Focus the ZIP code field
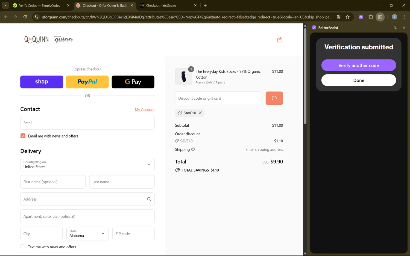Screen dimensions: 410x256 click(133, 234)
